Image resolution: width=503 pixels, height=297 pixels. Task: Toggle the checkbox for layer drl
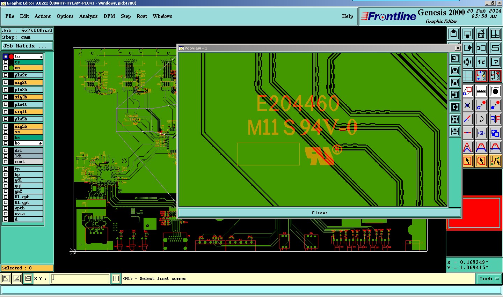coord(6,150)
